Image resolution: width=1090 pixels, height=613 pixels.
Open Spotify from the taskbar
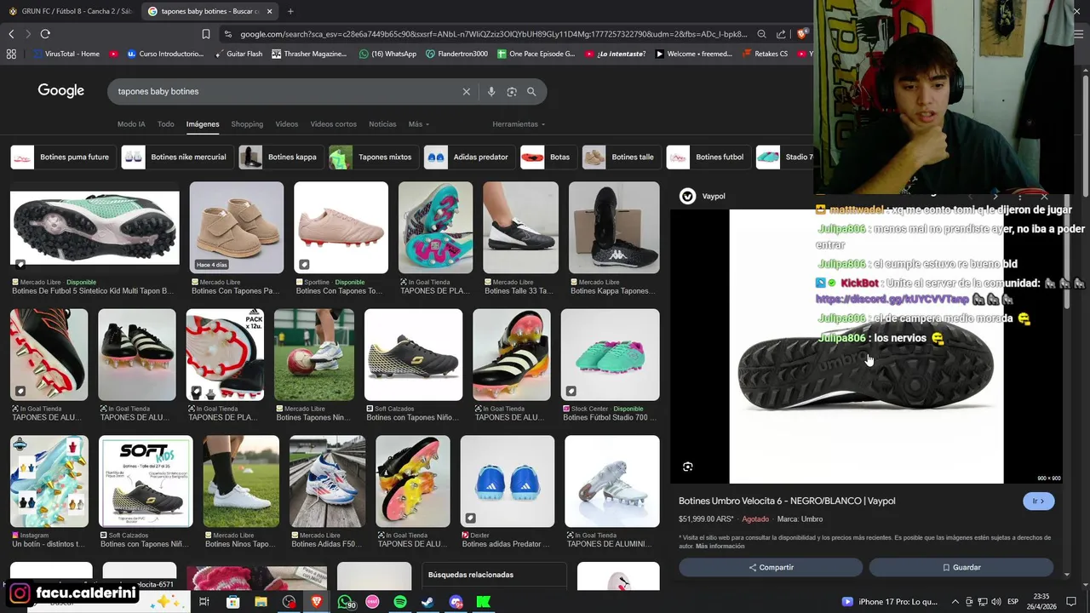coord(400,602)
